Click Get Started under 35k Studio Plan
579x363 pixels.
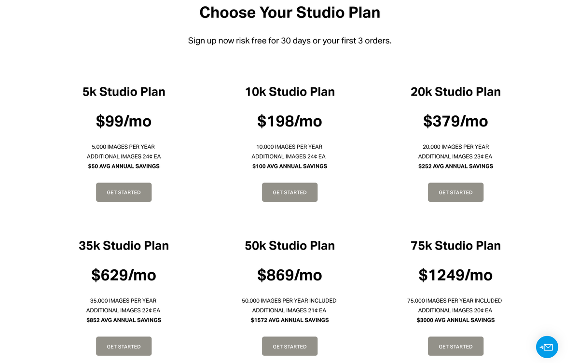[x=124, y=346]
